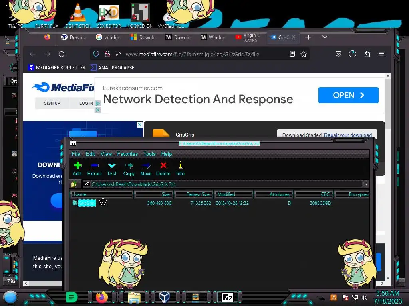This screenshot has height=306, width=409.
Task: Sort by the Packed Size column
Action: point(194,194)
